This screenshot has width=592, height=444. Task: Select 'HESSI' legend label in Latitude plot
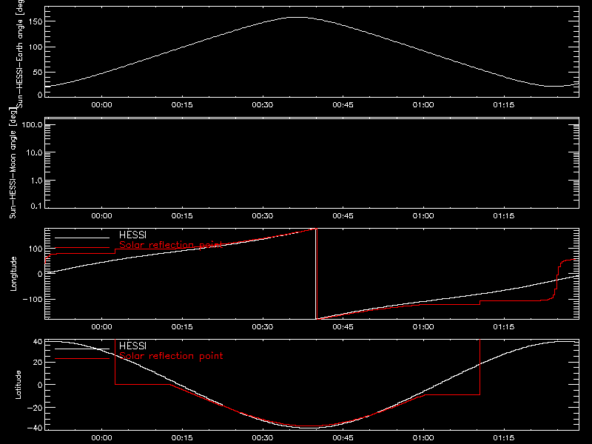(x=132, y=346)
